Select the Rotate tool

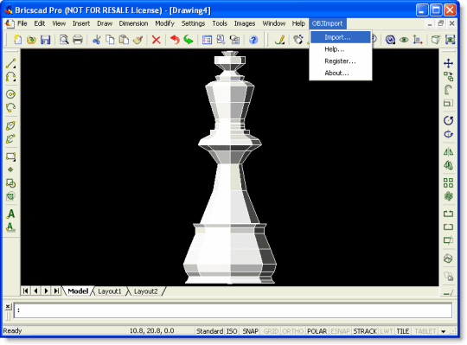coord(448,120)
